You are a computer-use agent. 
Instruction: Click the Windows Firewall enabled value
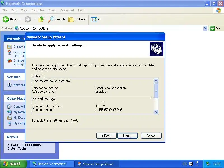(101, 92)
